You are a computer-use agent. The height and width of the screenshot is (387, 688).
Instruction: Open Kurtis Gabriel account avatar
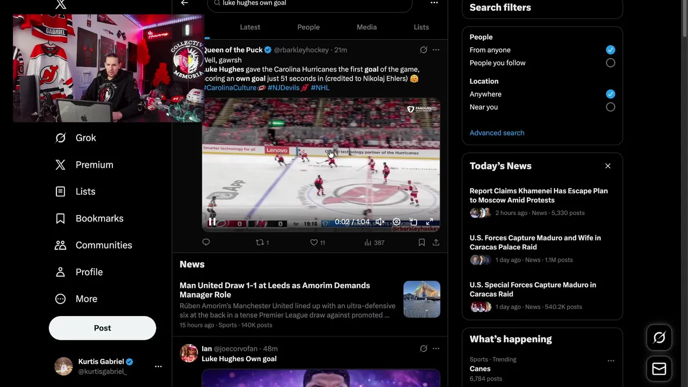(63, 367)
